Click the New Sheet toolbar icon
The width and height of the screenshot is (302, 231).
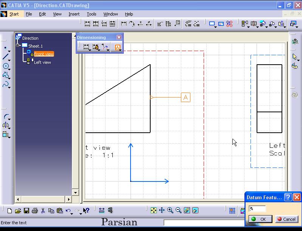(x=212, y=24)
